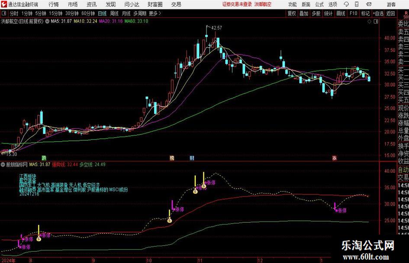Click the 洪都航空(日线 前复权) chart title
The image size is (409, 263).
point(22,21)
